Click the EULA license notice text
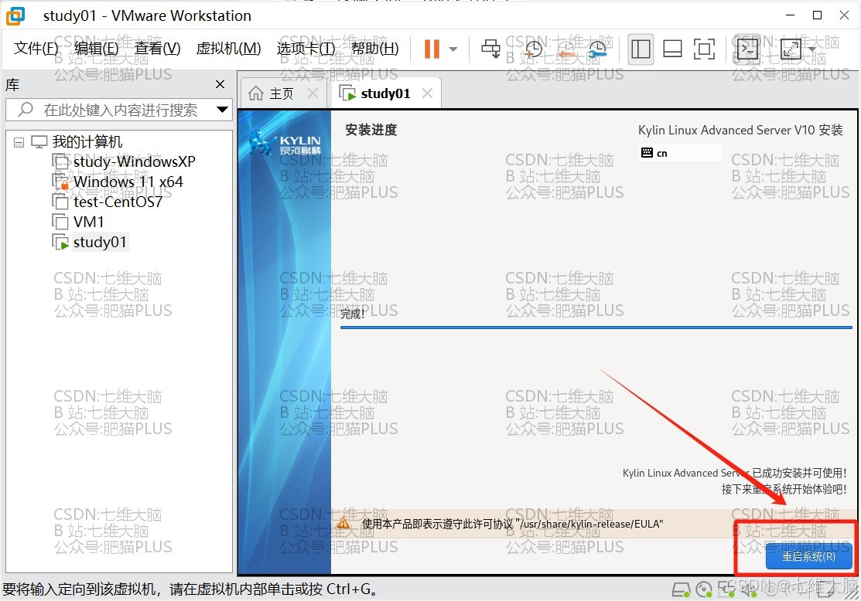 tap(512, 524)
